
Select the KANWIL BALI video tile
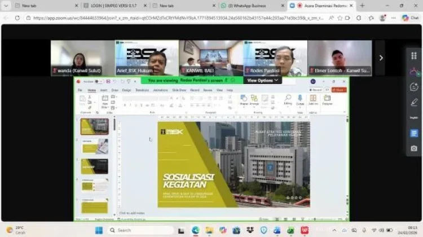point(211,58)
